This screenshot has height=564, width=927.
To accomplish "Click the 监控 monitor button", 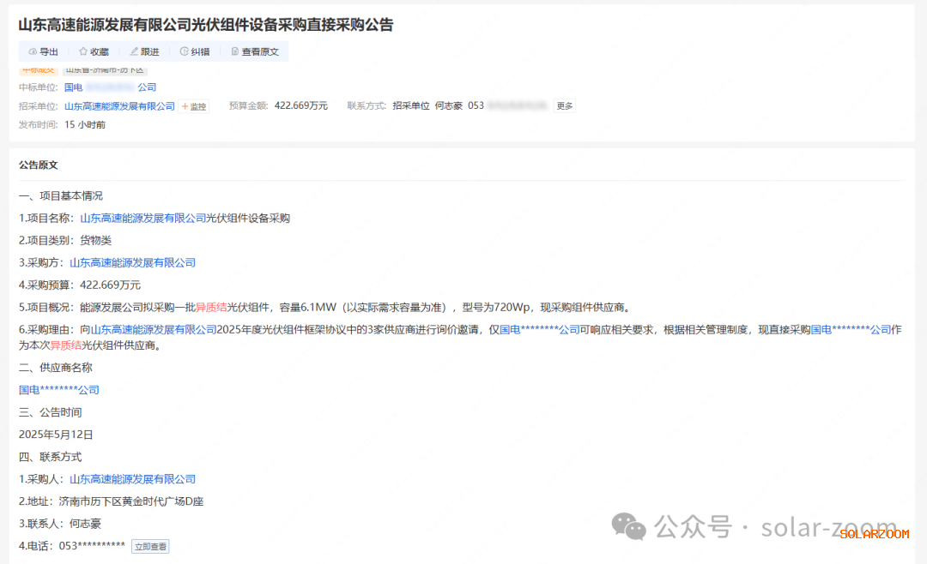I will click(194, 106).
